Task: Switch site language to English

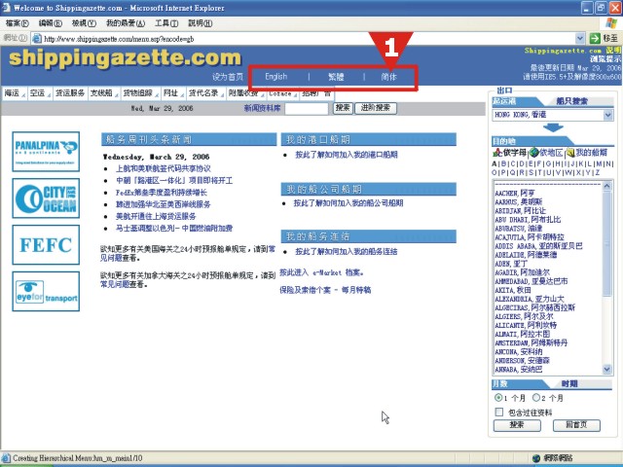Action: coord(275,77)
